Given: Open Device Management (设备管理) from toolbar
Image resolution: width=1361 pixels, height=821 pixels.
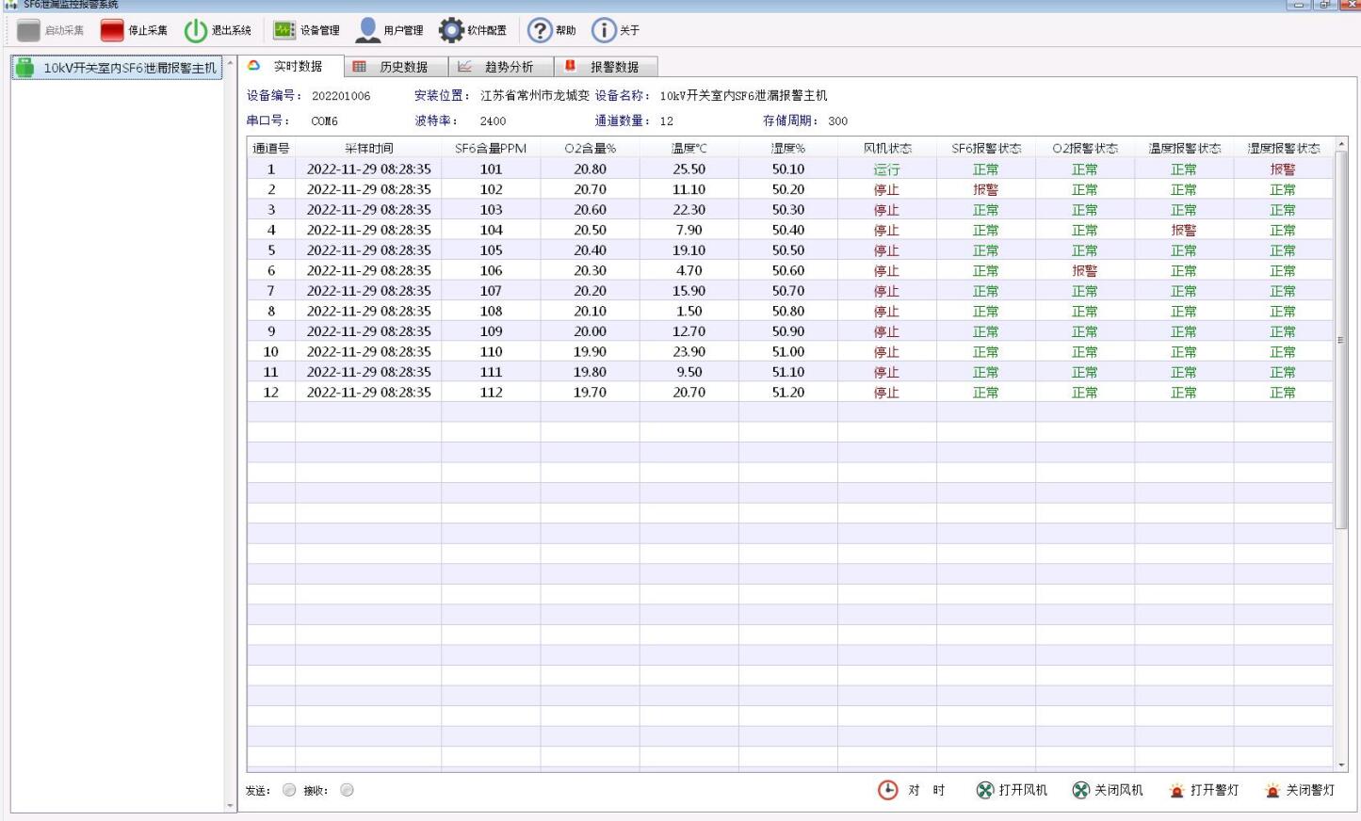Looking at the screenshot, I should click(284, 30).
